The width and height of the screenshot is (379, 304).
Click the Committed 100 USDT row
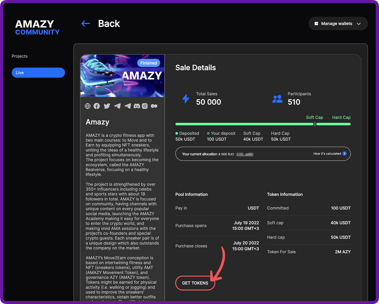pyautogui.click(x=309, y=208)
